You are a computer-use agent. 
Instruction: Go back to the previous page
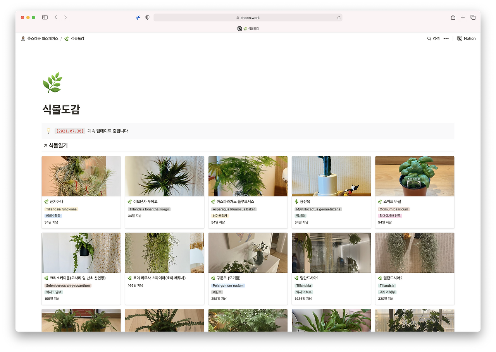(x=56, y=17)
